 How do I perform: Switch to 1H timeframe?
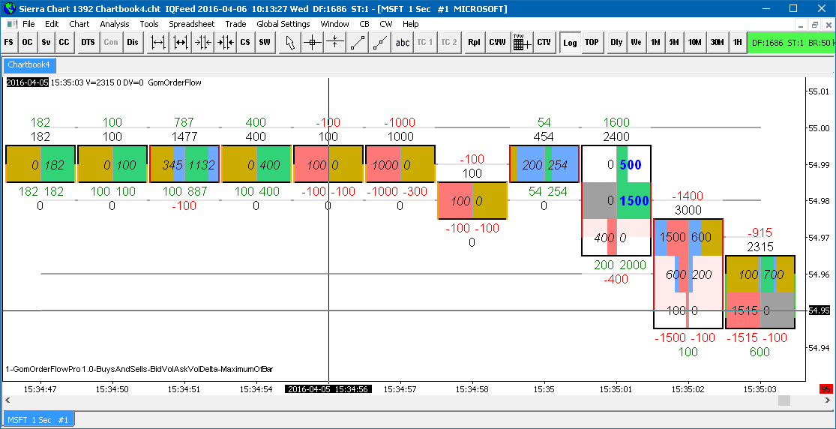pos(737,43)
